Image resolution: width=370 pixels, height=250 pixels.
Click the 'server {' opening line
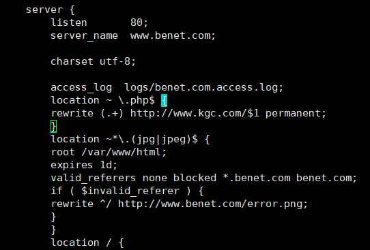pos(51,10)
